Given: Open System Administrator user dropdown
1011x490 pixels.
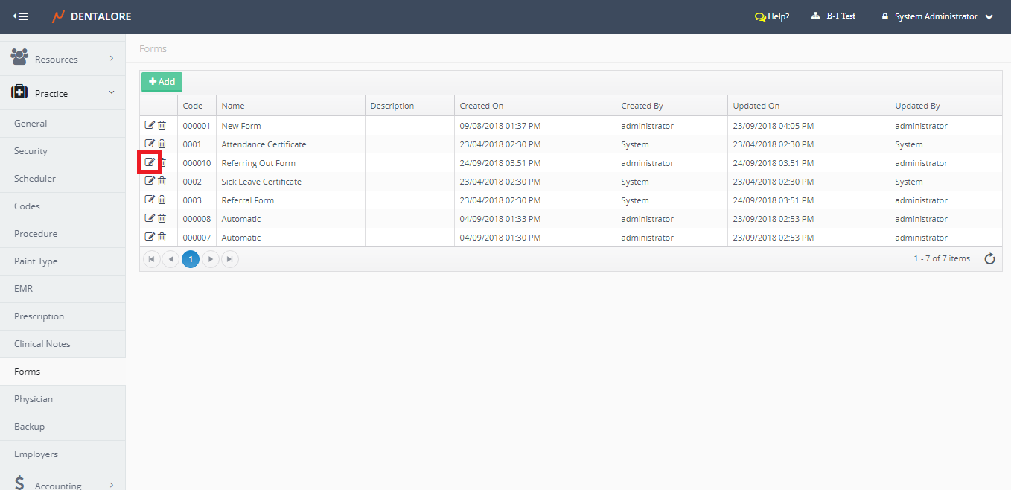Looking at the screenshot, I should [937, 16].
